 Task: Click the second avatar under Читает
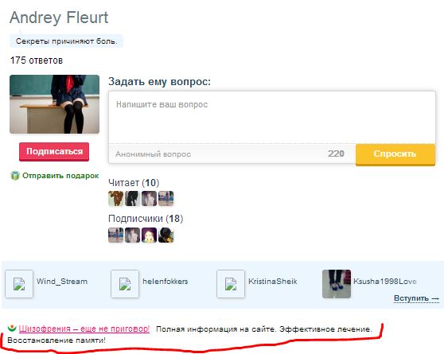point(133,199)
